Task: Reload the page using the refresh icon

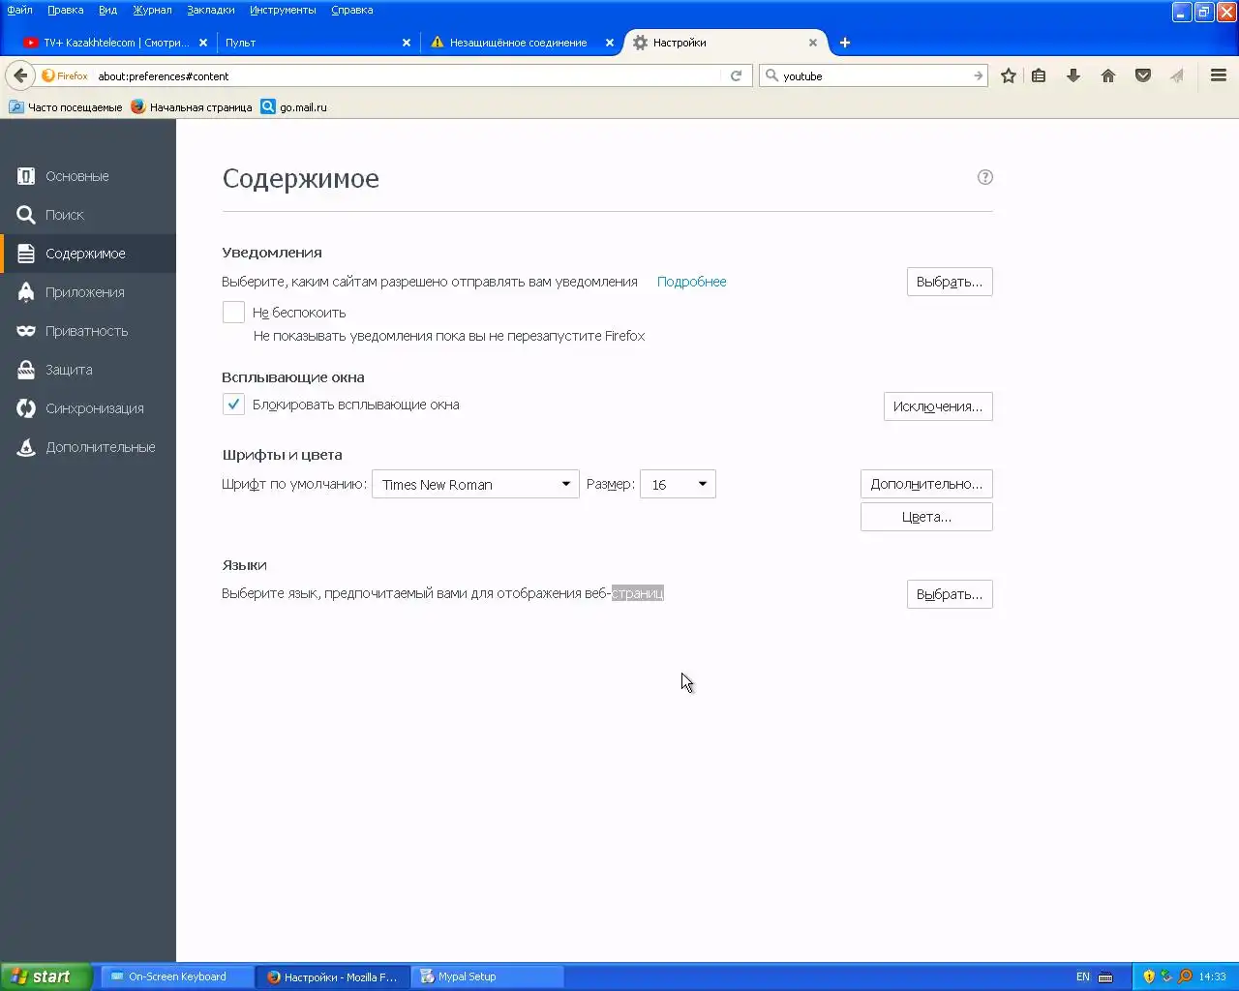Action: pos(737,75)
